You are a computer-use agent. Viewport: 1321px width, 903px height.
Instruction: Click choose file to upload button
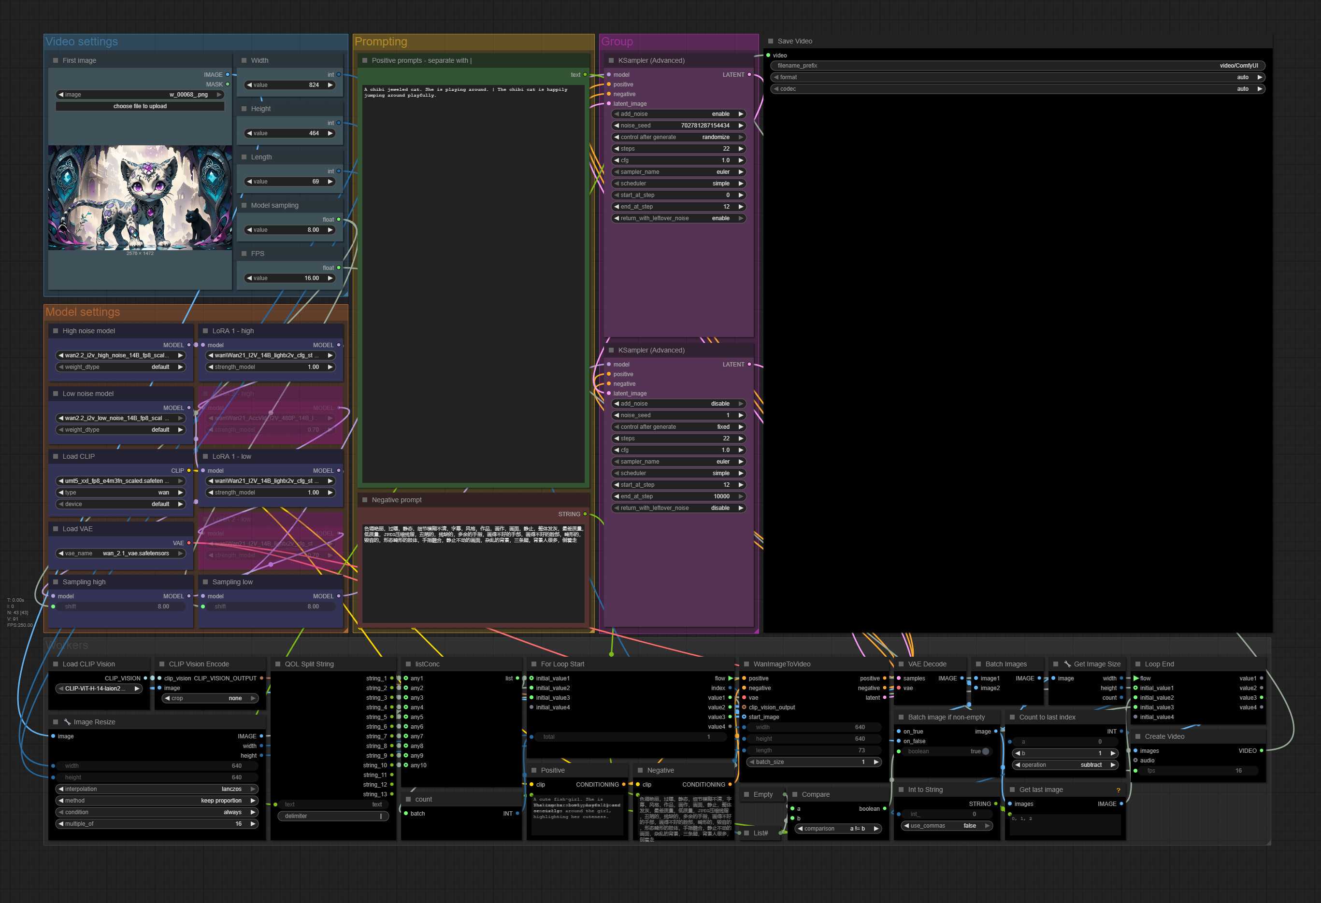pyautogui.click(x=140, y=106)
